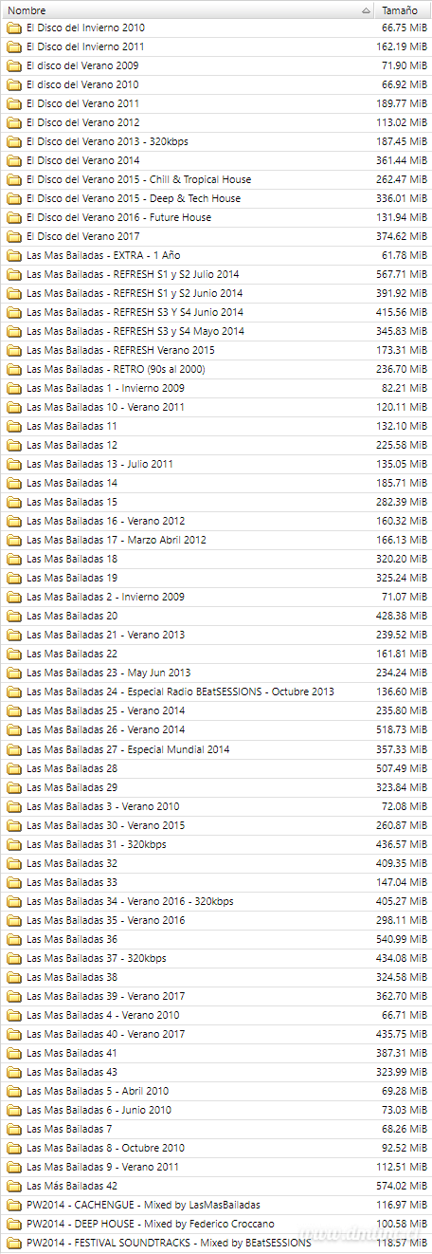The width and height of the screenshot is (432, 1254).
Task: Select El Disco del Verano 2015 - Deep & Tech House
Action: (216, 198)
